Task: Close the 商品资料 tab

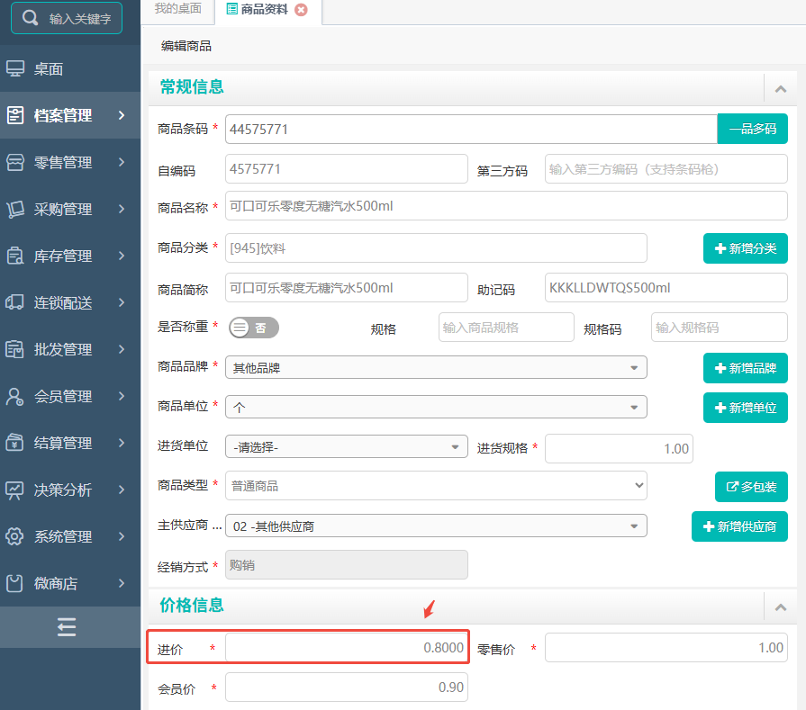Action: coord(301,10)
